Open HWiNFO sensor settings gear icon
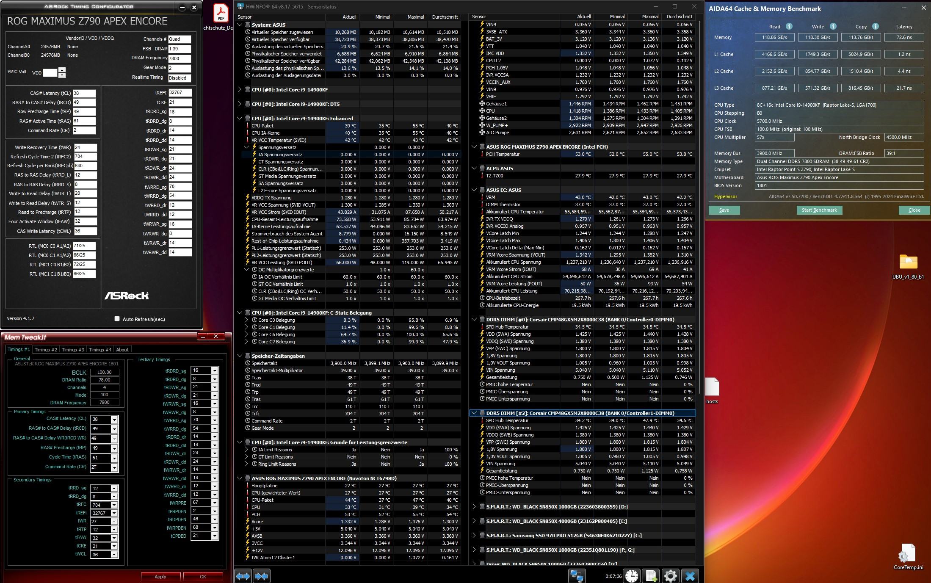Viewport: 931px width, 583px height. (671, 576)
